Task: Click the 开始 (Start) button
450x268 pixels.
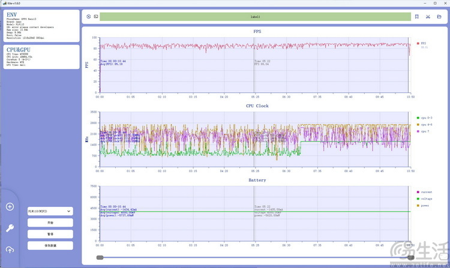Action: click(x=50, y=222)
